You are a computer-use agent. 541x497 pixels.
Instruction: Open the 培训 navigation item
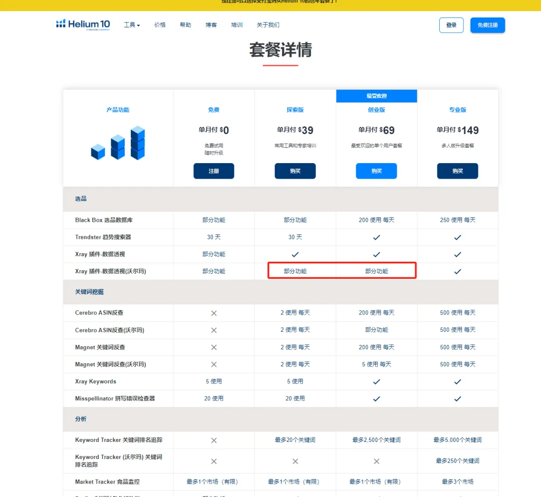[x=236, y=25]
